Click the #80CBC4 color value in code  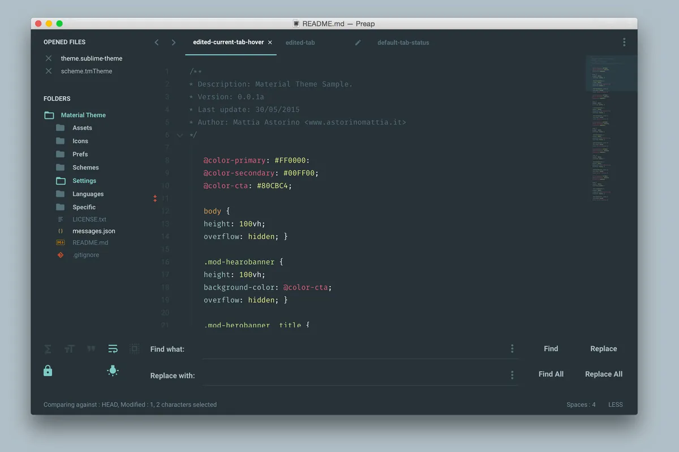(x=273, y=186)
